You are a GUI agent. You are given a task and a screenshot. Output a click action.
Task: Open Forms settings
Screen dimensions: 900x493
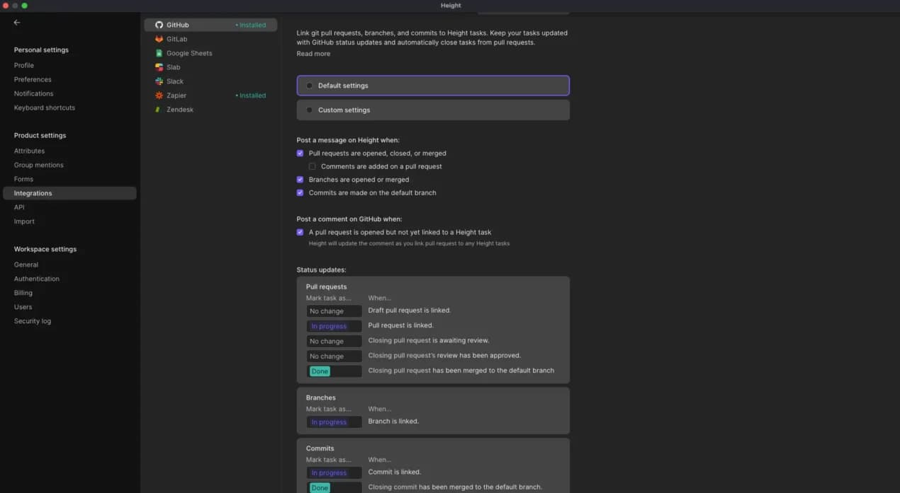click(23, 179)
